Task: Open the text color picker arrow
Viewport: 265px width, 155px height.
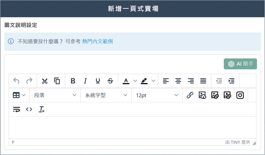Action: point(135,81)
